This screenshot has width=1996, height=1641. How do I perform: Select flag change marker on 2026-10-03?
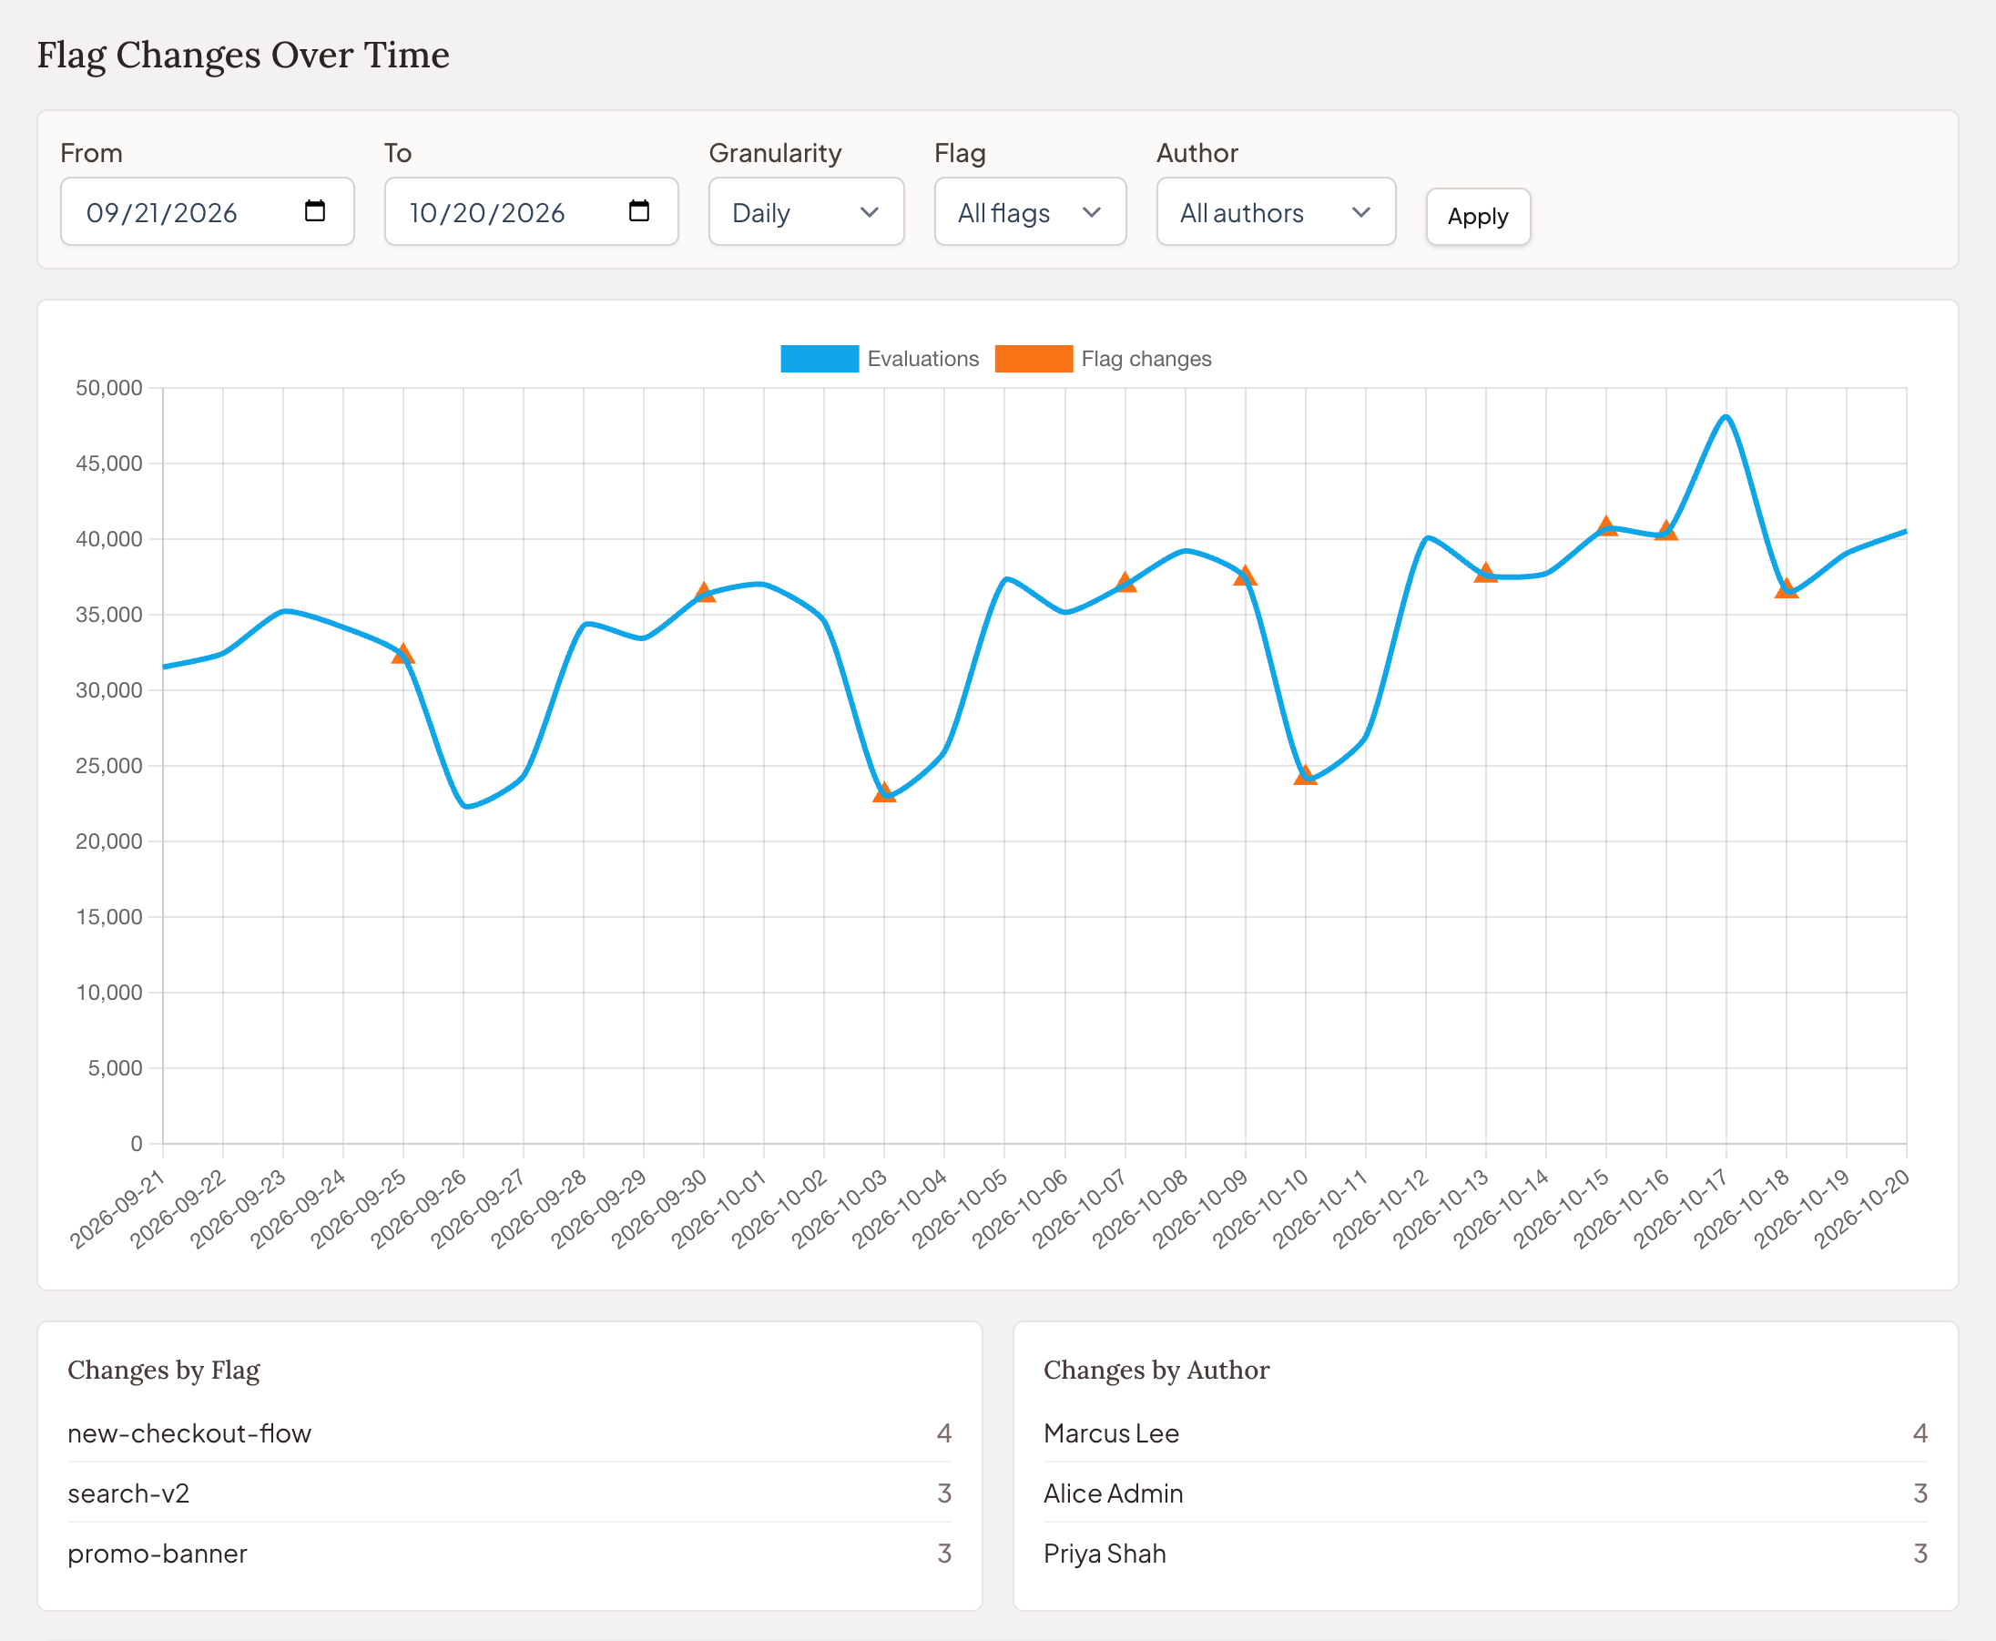point(883,792)
